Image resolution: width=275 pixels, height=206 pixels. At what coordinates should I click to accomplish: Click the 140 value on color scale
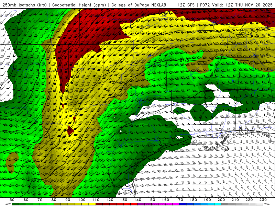pyautogui.click(x=137, y=200)
